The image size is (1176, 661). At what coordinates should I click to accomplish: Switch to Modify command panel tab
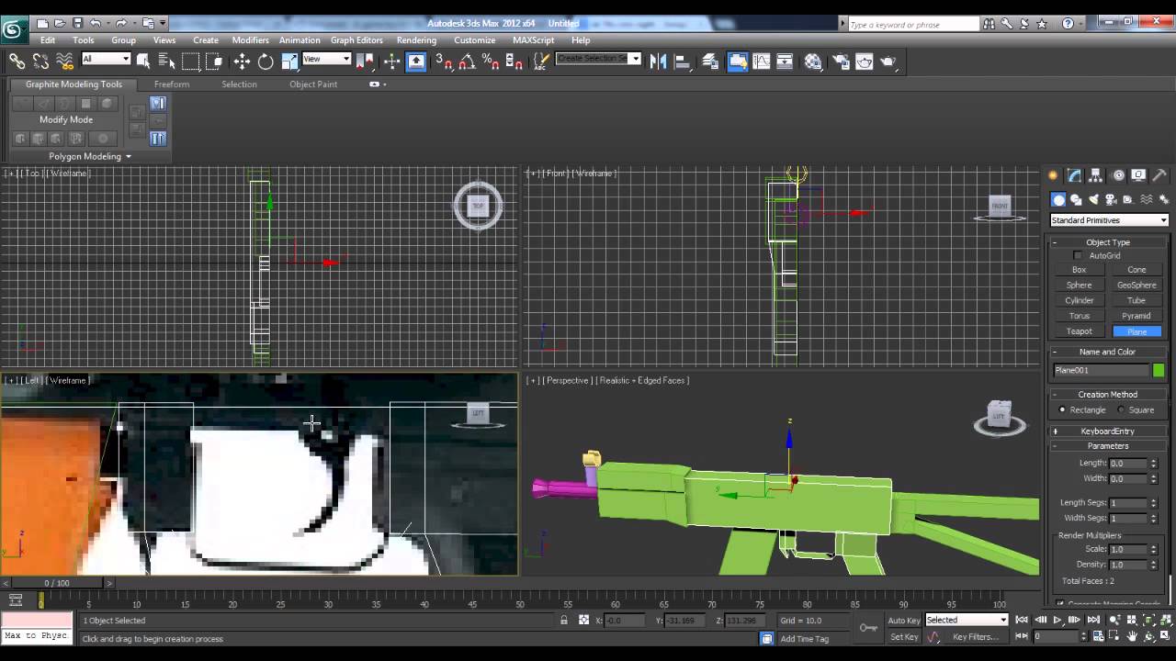click(x=1075, y=175)
